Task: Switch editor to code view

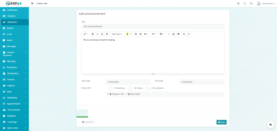Action: click(x=189, y=34)
